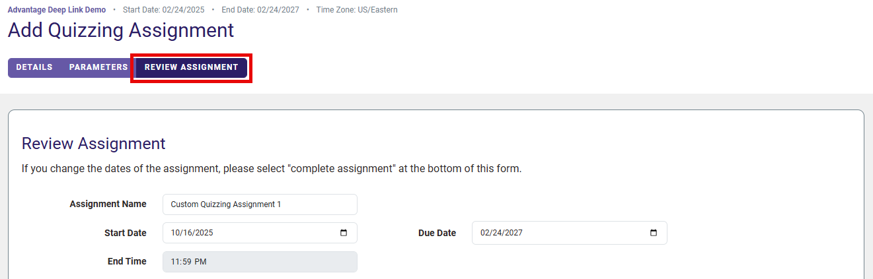Select the Review Assignment tab
The image size is (873, 279).
pyautogui.click(x=191, y=67)
